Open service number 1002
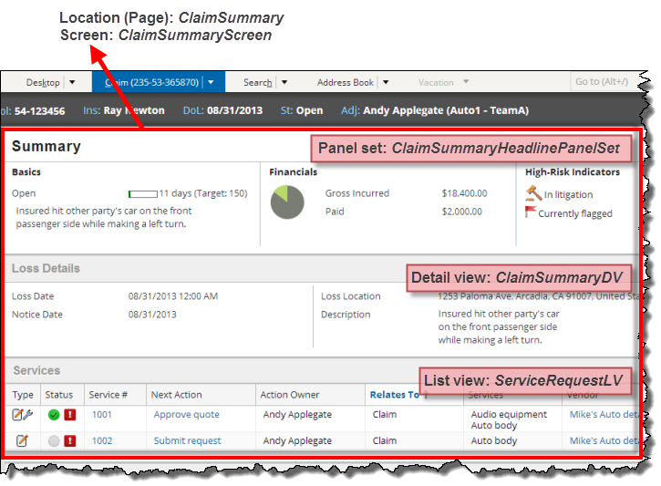Viewport: 661px width, 486px height. [x=102, y=440]
